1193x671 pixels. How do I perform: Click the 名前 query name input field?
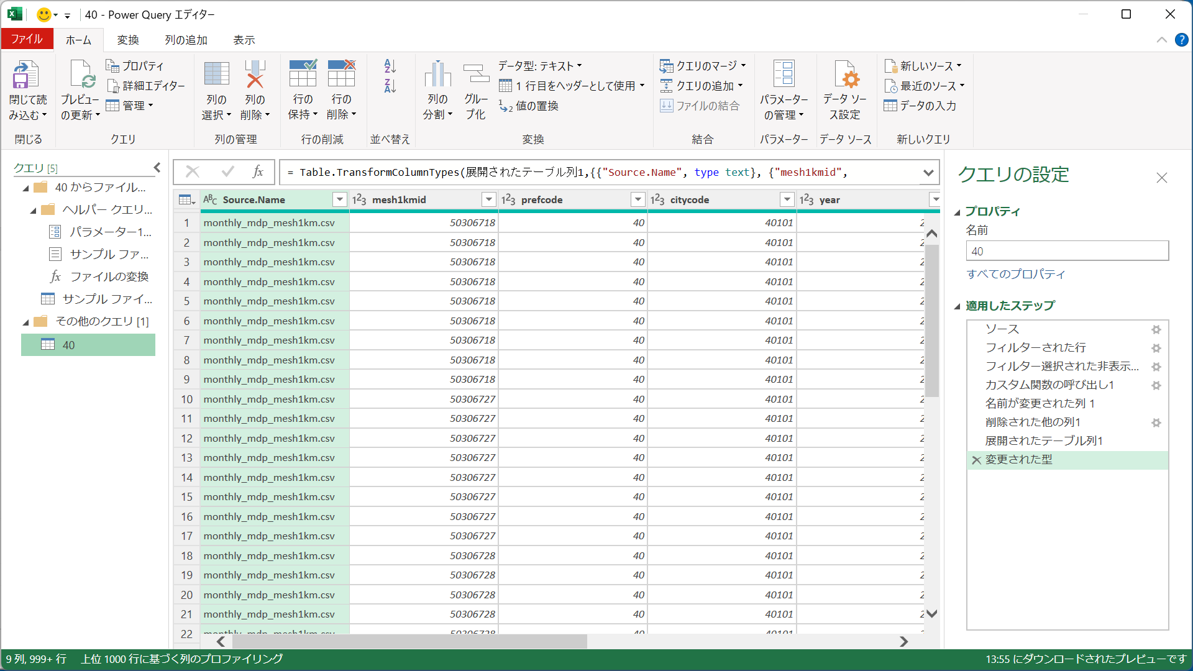click(x=1067, y=251)
